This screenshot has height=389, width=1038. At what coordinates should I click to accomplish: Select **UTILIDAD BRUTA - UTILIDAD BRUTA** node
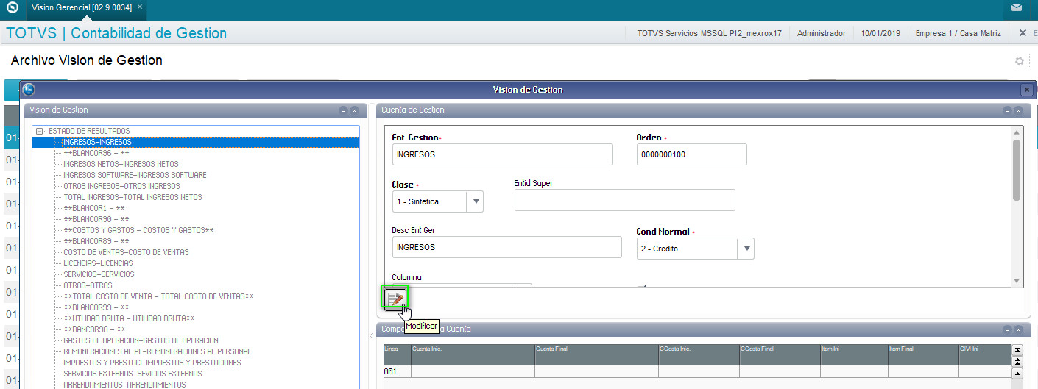point(129,318)
